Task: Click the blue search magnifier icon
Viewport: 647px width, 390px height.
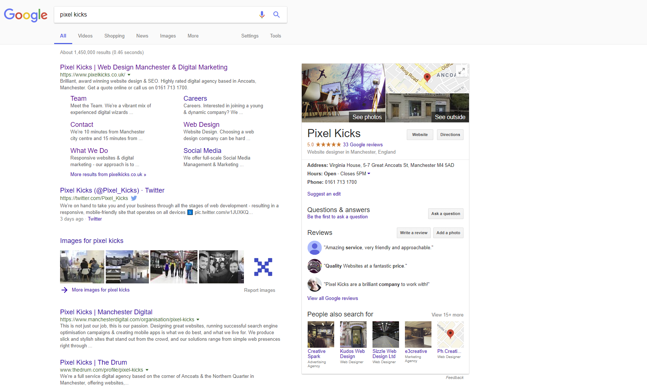Action: pos(276,15)
